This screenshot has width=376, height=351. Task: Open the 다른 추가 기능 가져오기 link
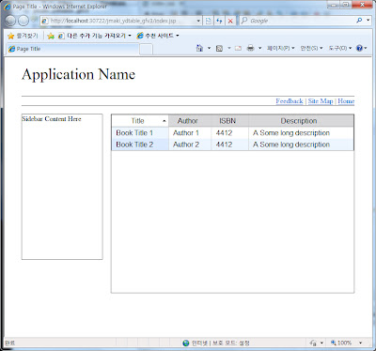click(95, 36)
